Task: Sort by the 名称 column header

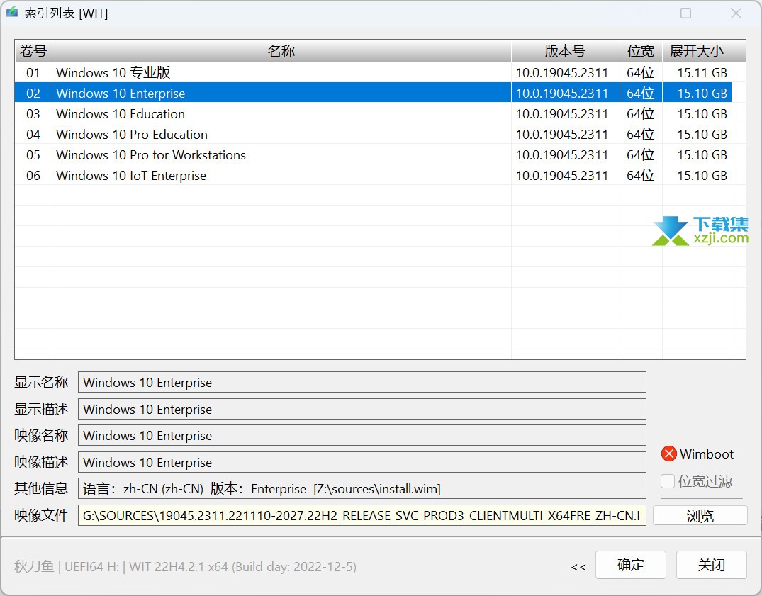Action: 281,51
